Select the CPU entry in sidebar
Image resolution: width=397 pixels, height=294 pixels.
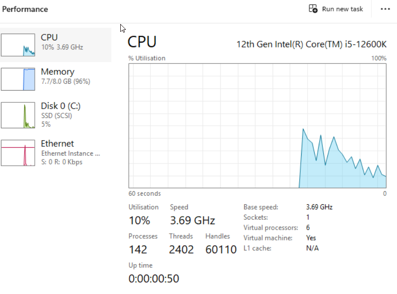[x=56, y=45]
